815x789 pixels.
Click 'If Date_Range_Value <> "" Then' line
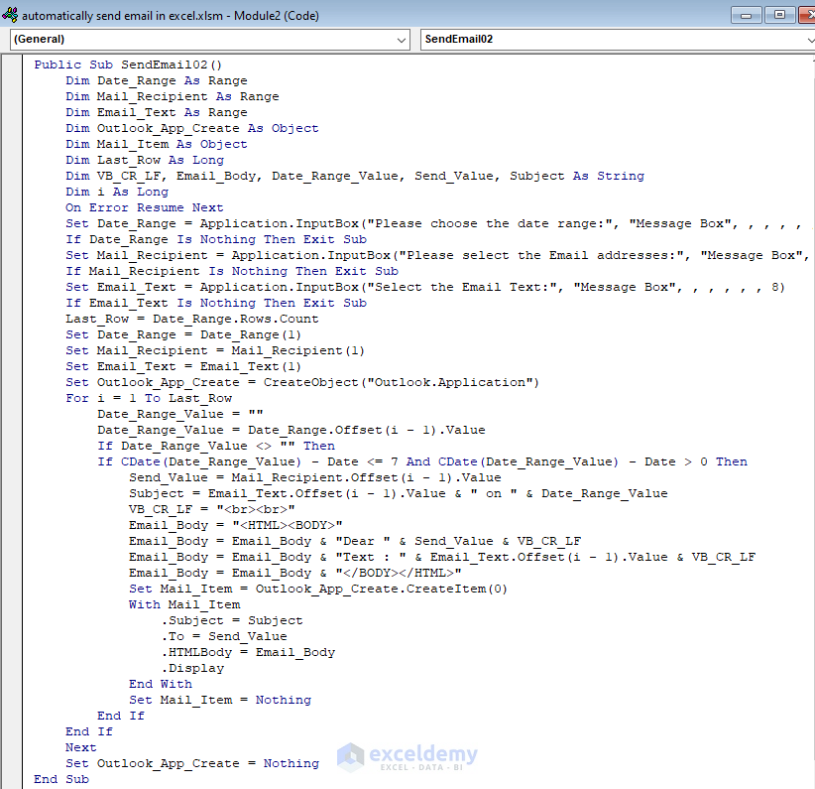(216, 446)
